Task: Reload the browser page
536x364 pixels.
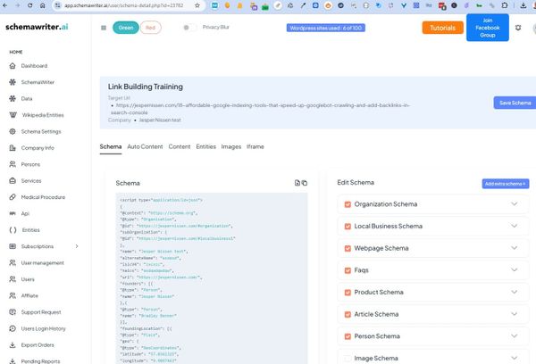Action: tap(30, 5)
